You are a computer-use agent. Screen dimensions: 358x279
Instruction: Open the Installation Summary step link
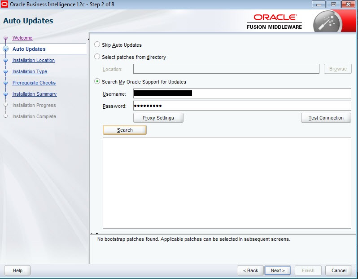click(35, 94)
